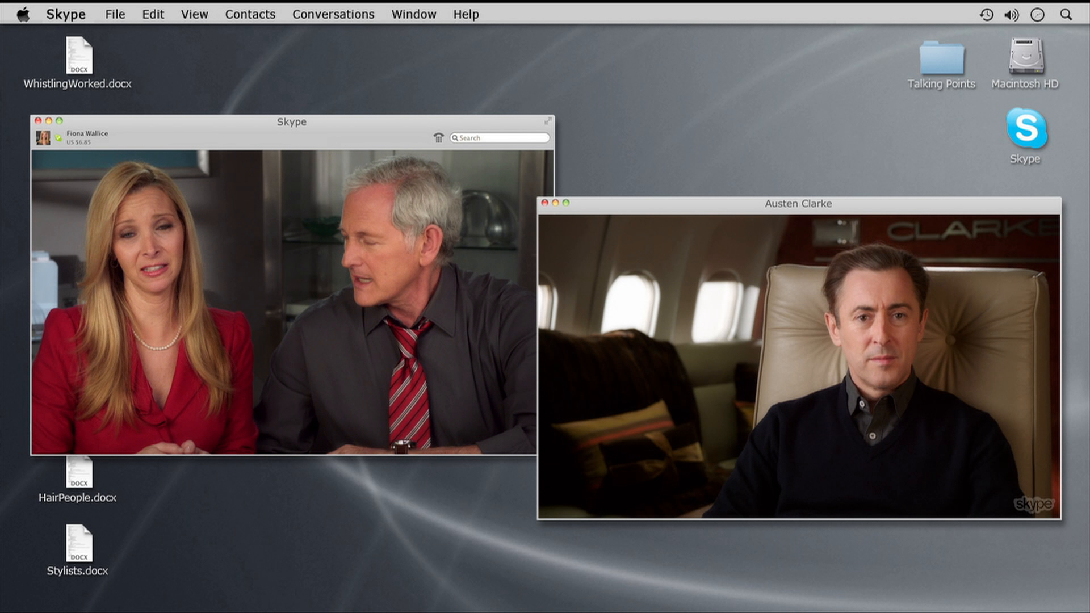The image size is (1090, 613).
Task: Click the clock icon in menu bar
Action: pos(1037,15)
